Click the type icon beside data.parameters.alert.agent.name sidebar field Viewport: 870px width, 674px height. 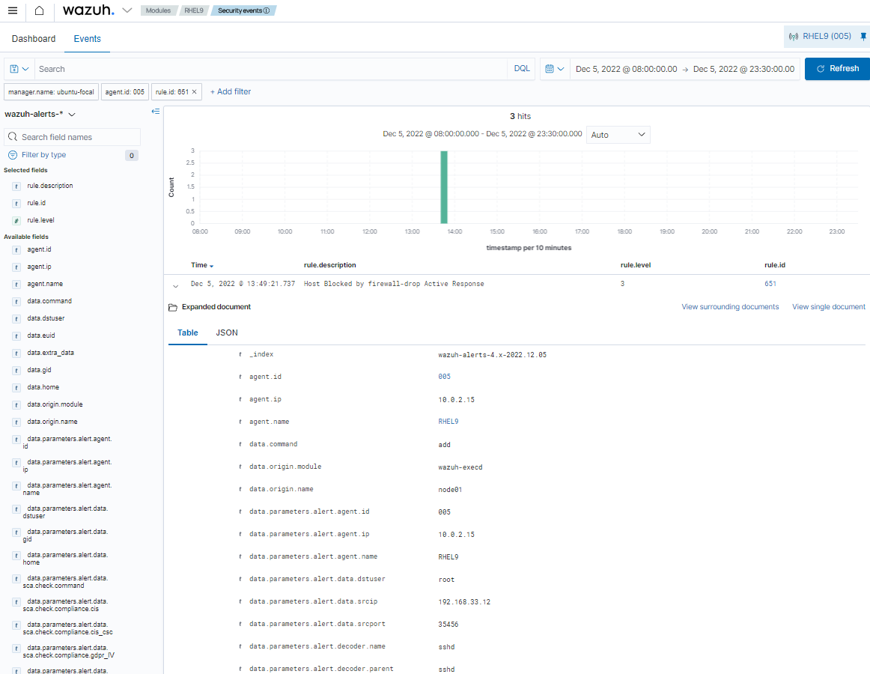coord(16,486)
